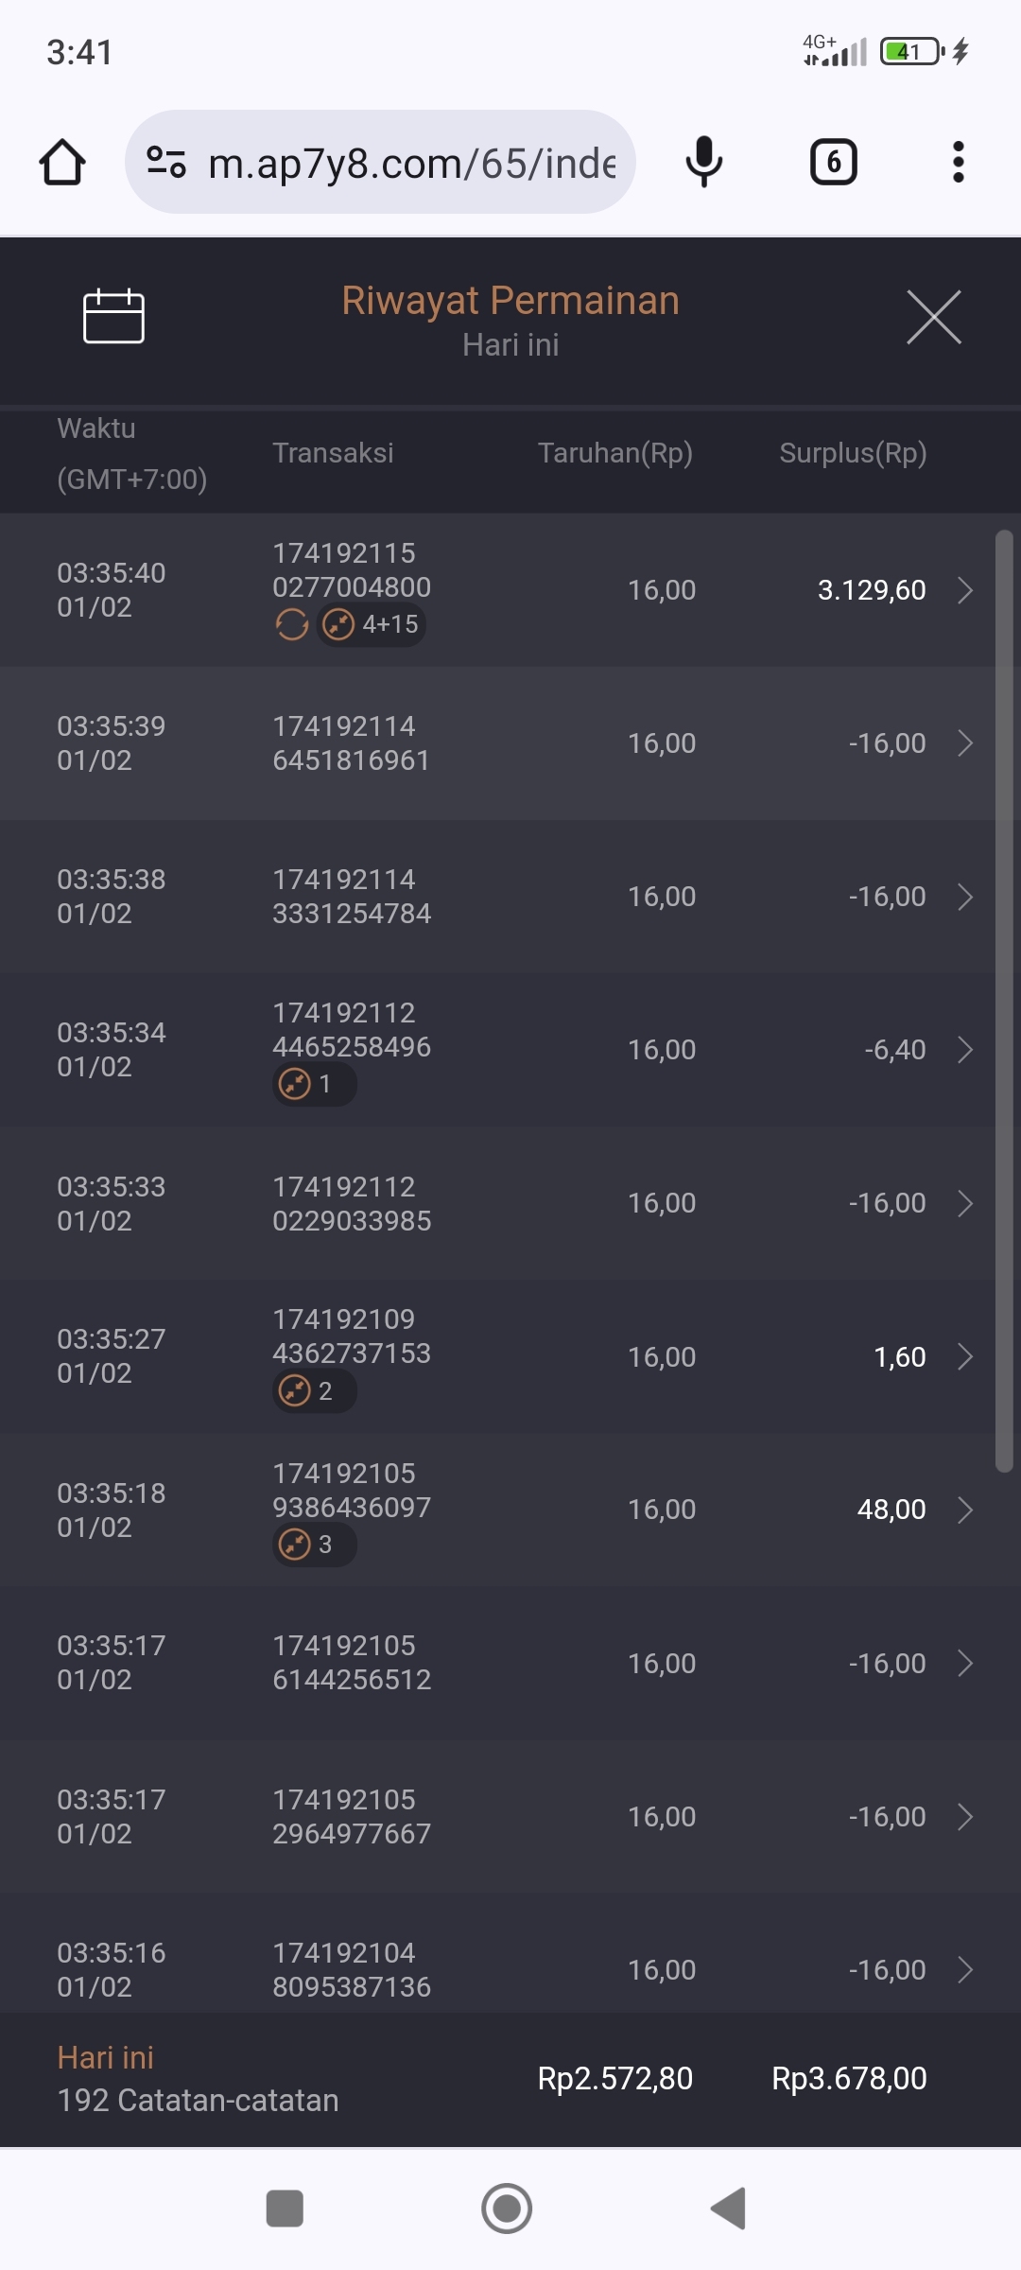Screen dimensions: 1021x2270
Task: Expand details for the 3.129,60 surplus record
Action: 964,590
